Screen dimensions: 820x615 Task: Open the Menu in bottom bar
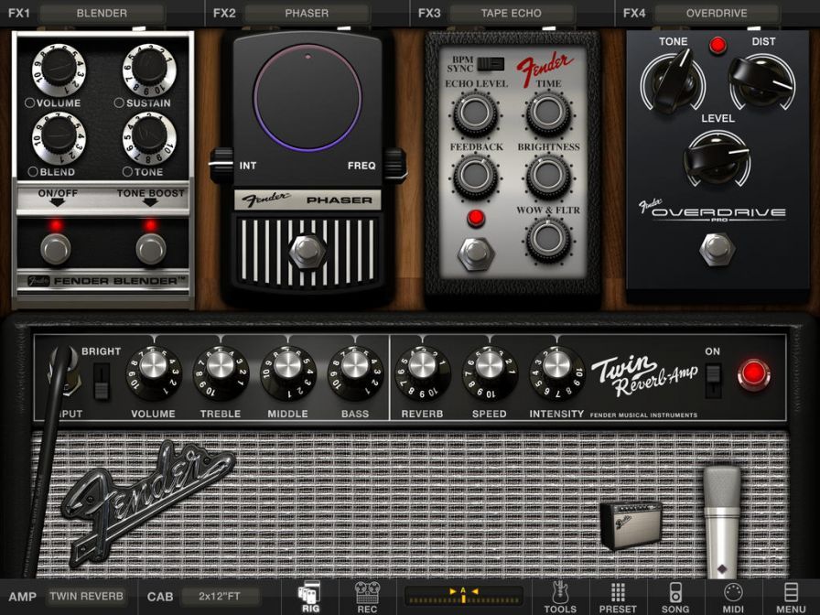pos(791,596)
